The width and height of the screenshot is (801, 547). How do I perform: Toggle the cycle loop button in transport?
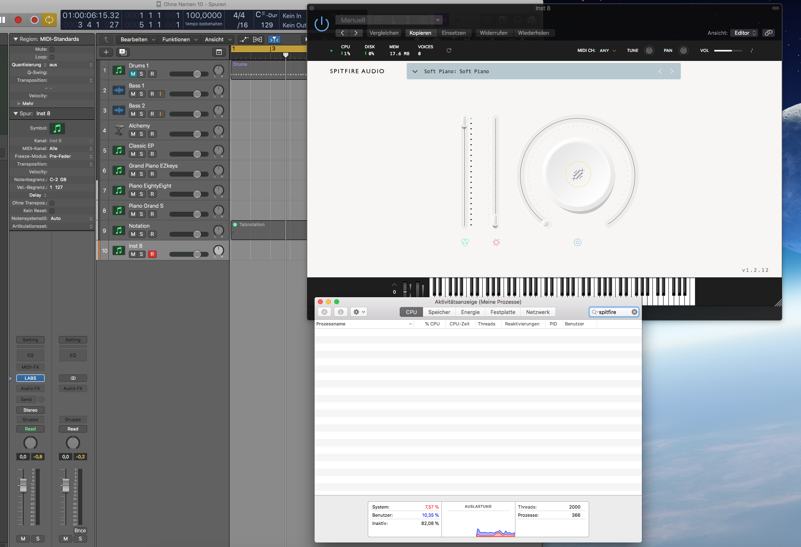click(49, 20)
